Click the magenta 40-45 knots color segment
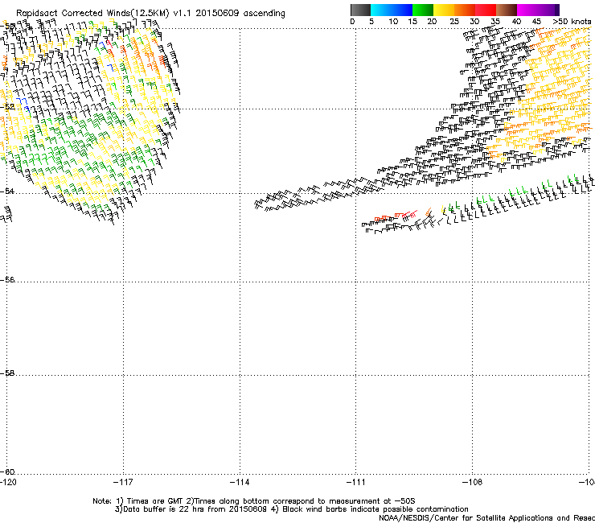 (527, 10)
